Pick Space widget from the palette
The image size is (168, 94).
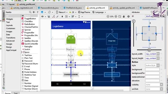coord(26,52)
